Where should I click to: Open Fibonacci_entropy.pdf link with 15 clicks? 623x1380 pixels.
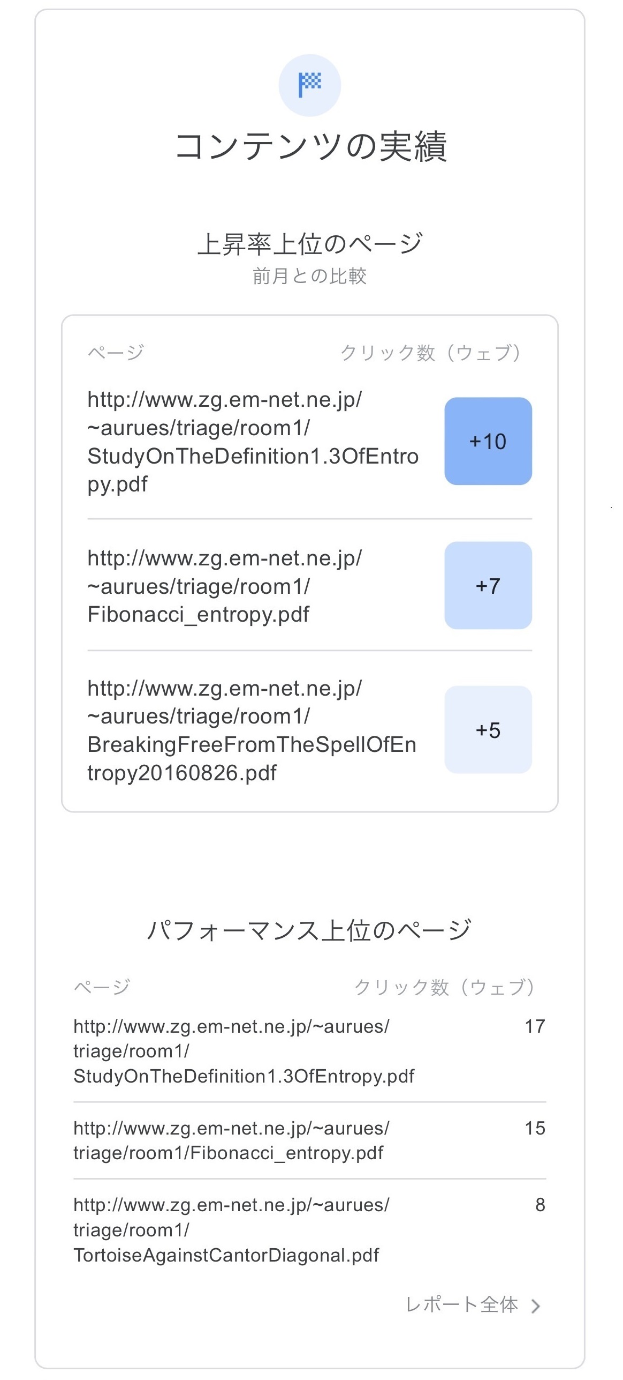pyautogui.click(x=231, y=1140)
